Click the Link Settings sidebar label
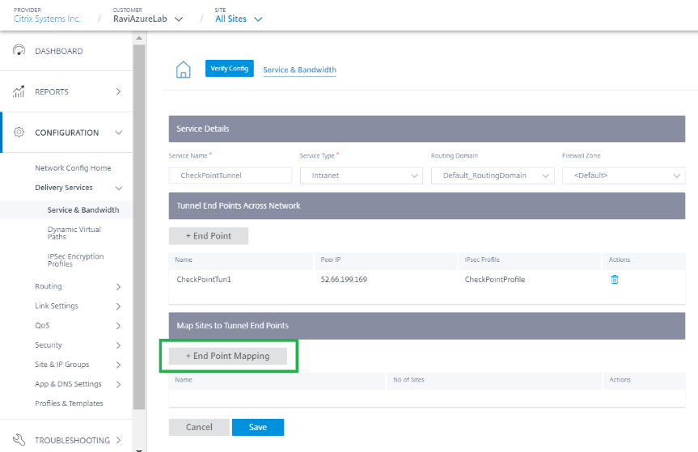The width and height of the screenshot is (698, 452). 56,306
